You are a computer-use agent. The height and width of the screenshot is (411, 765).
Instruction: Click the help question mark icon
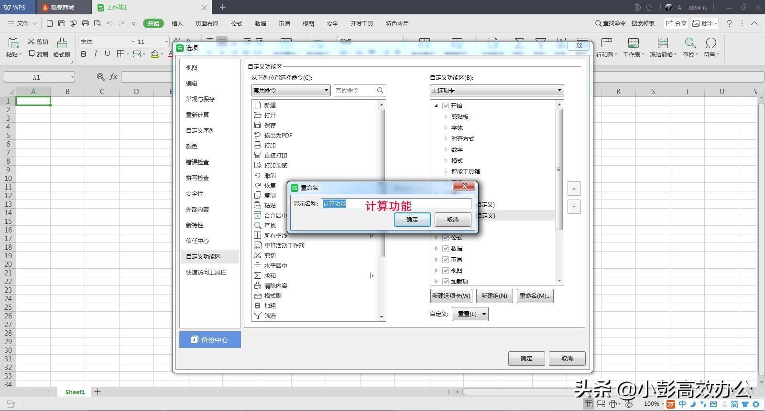pyautogui.click(x=729, y=23)
